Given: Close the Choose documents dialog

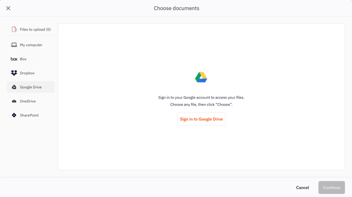Looking at the screenshot, I should [8, 8].
